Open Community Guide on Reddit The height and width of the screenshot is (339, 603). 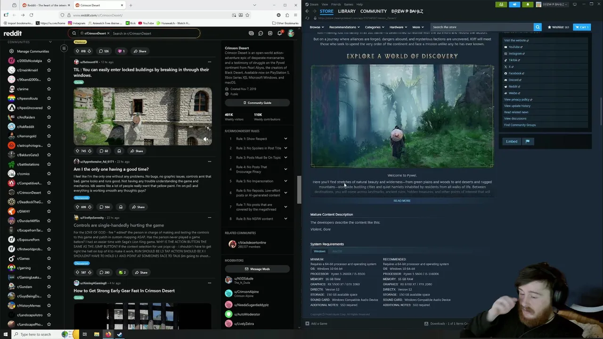pos(257,103)
